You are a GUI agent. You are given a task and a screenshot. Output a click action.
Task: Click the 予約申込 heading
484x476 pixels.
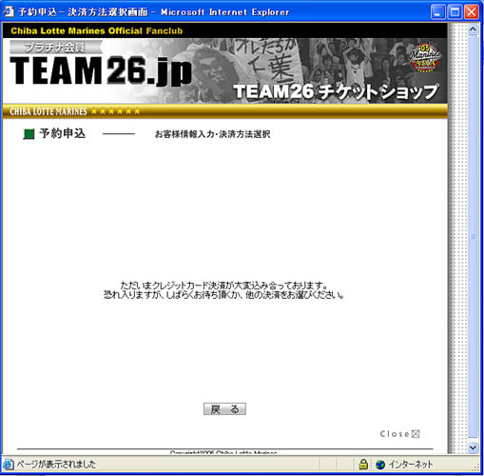tap(63, 133)
